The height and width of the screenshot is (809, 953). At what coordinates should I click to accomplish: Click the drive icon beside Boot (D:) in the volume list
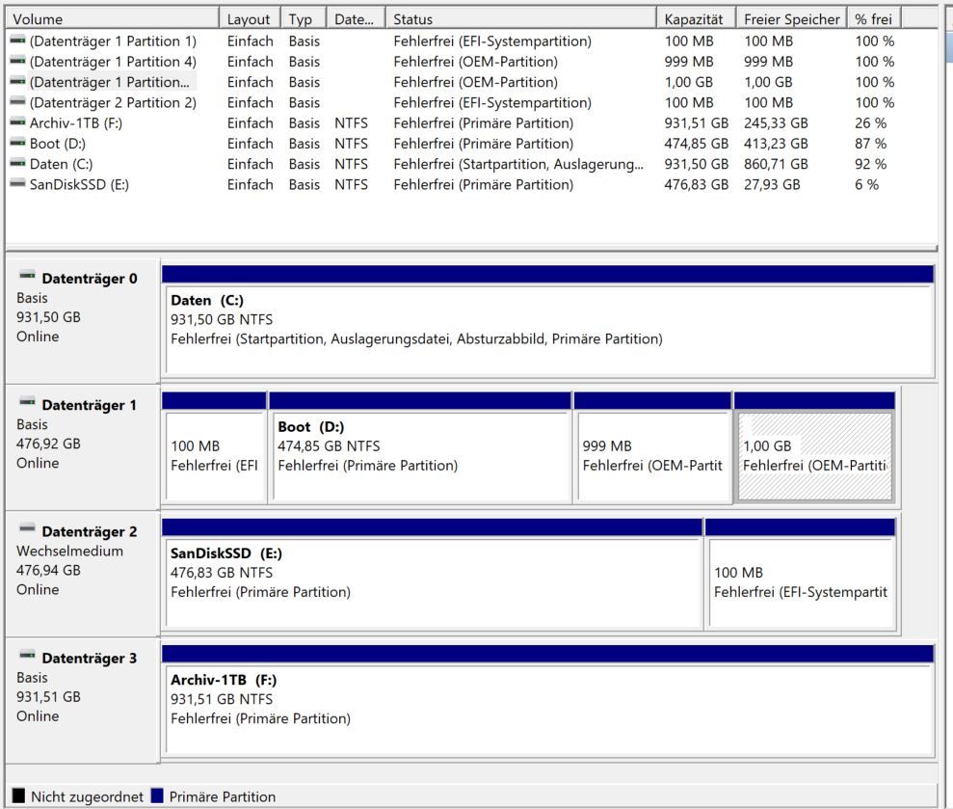tap(18, 144)
